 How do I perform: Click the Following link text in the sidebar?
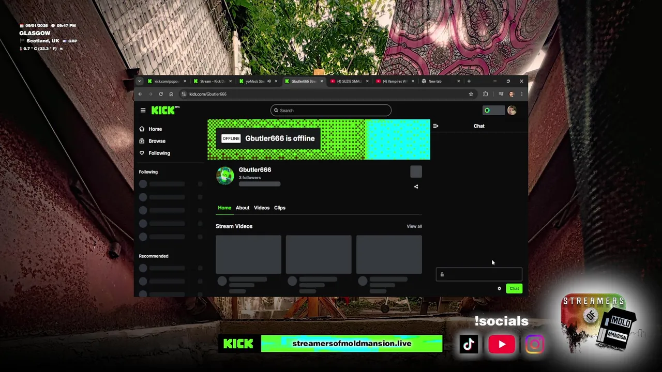159,153
